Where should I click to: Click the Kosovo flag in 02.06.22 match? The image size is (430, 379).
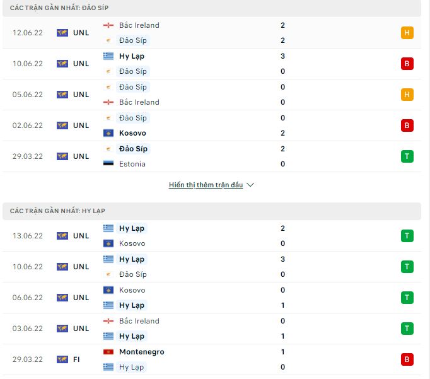108,133
